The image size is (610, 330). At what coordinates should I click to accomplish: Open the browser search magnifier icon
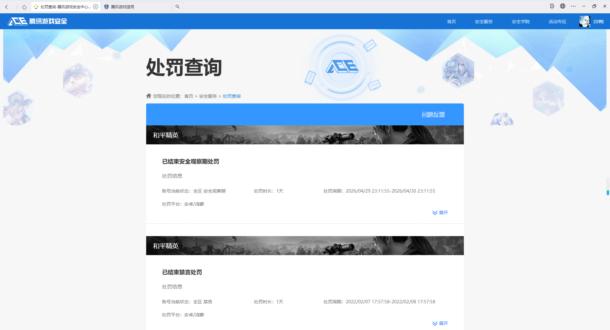[x=178, y=7]
